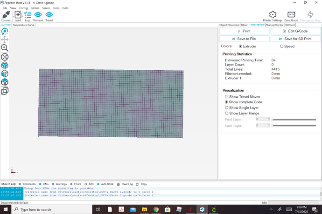
Task: Open the Server menu
Action: click(46, 8)
